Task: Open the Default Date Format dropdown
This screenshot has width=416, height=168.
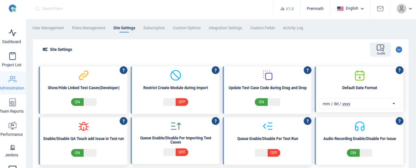Action: 359,104
